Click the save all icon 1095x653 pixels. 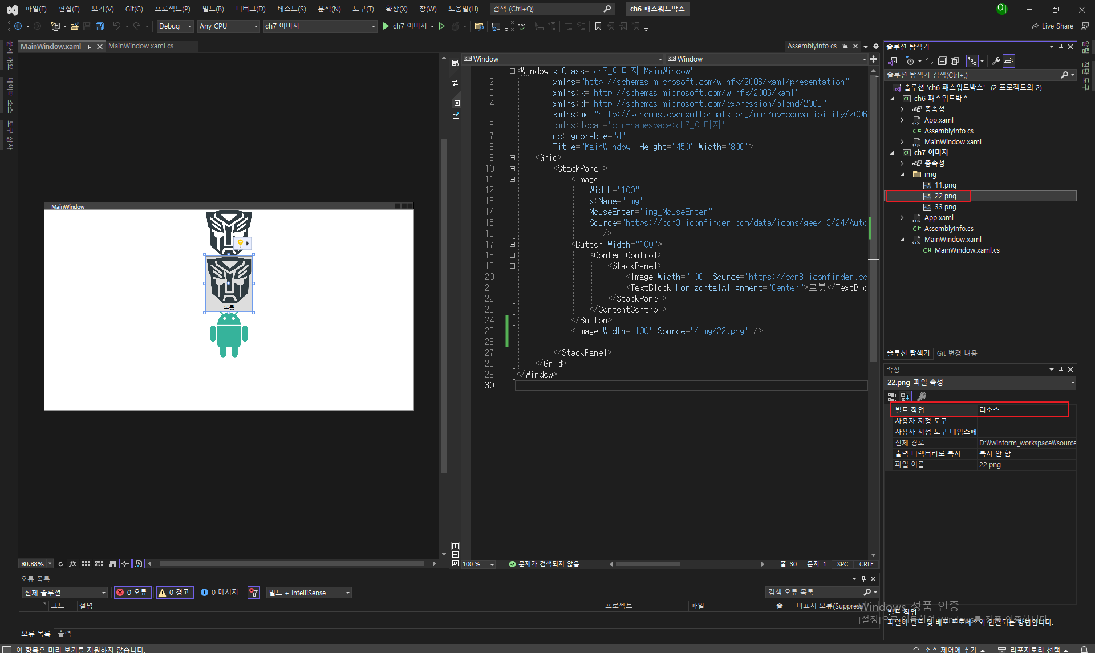point(99,26)
